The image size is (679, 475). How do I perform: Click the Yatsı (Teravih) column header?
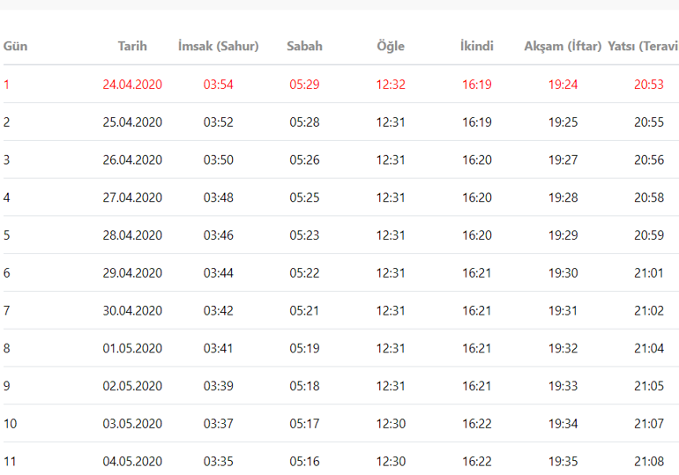pyautogui.click(x=643, y=46)
